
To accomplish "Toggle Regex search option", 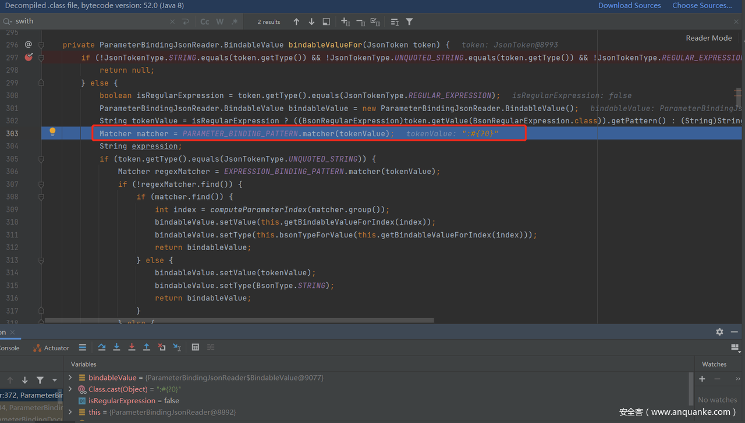I will (x=235, y=22).
